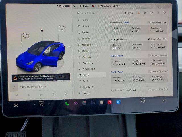Open the Audio settings menu
Image resolution: width=182 pixels, height=137 pixels.
coord(85,93)
